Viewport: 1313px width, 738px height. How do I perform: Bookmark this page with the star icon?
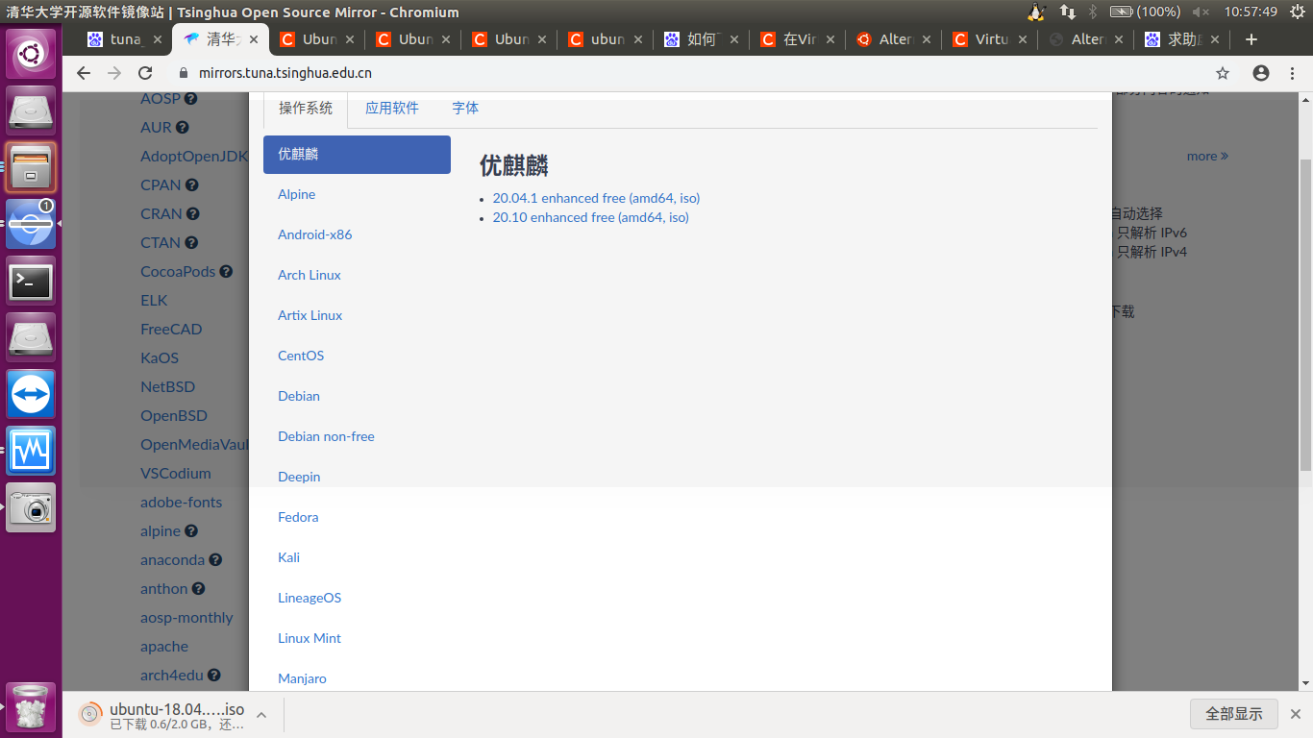pos(1223,73)
